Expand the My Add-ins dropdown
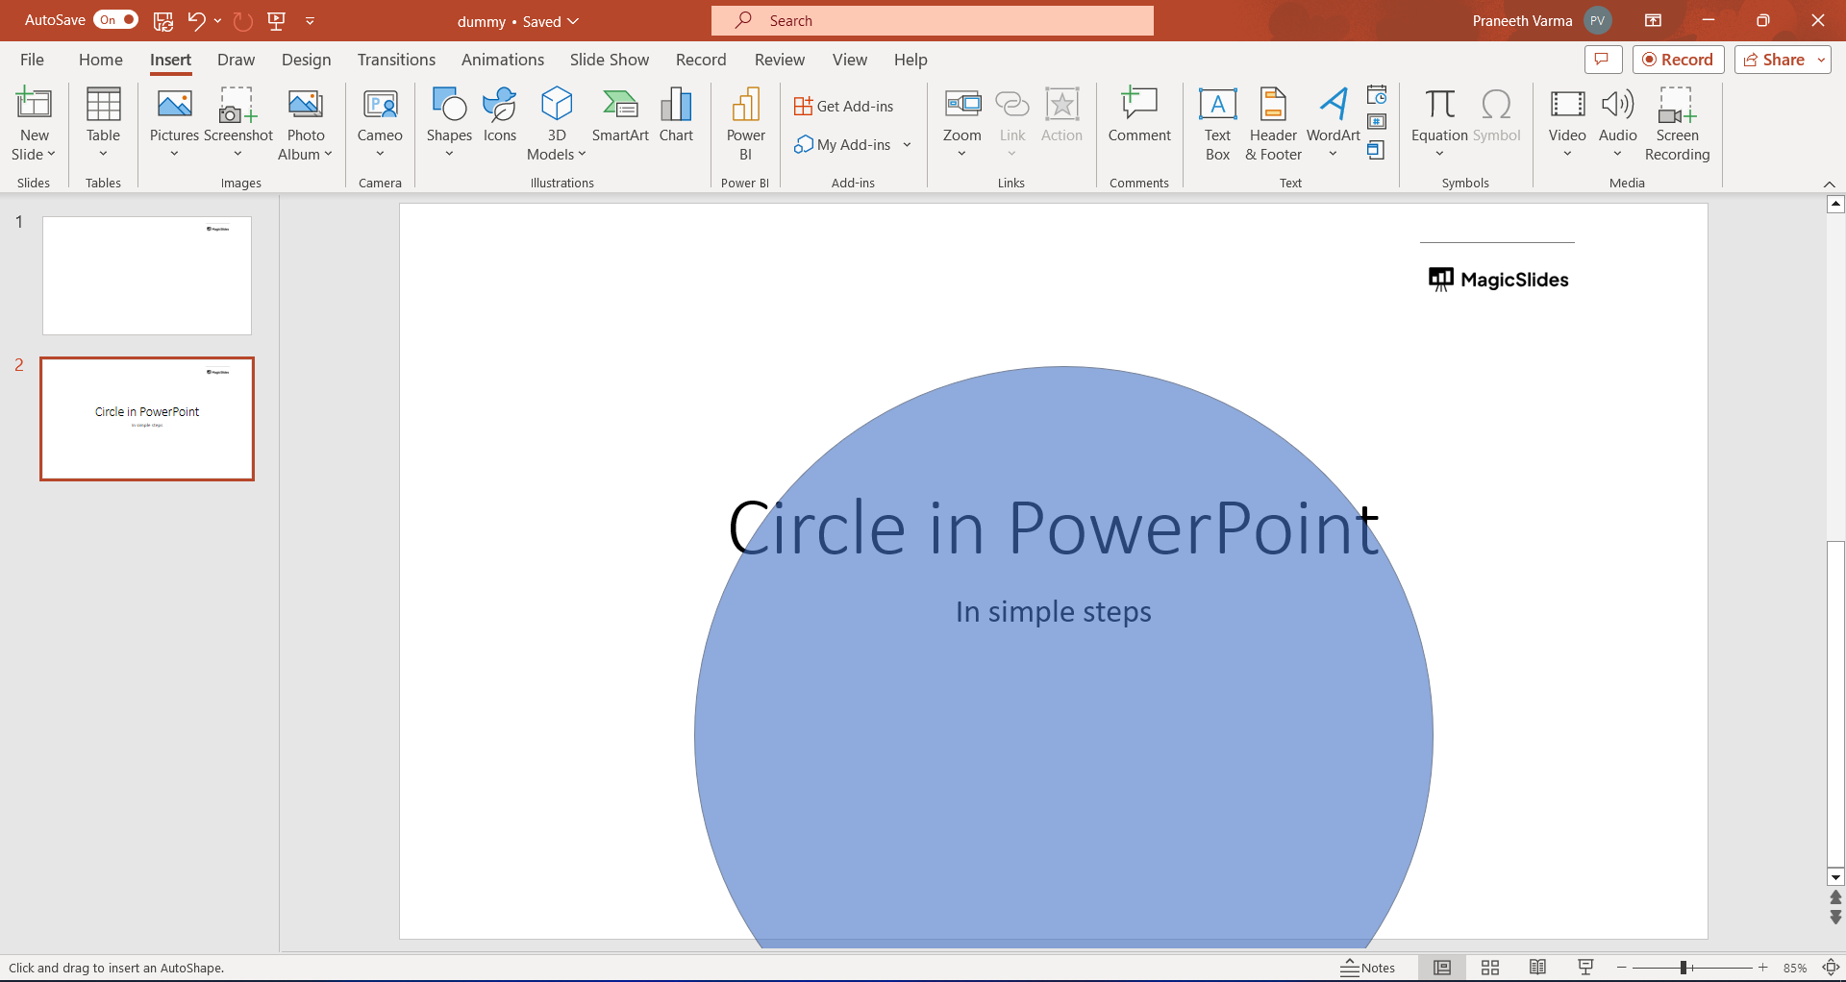 [907, 145]
